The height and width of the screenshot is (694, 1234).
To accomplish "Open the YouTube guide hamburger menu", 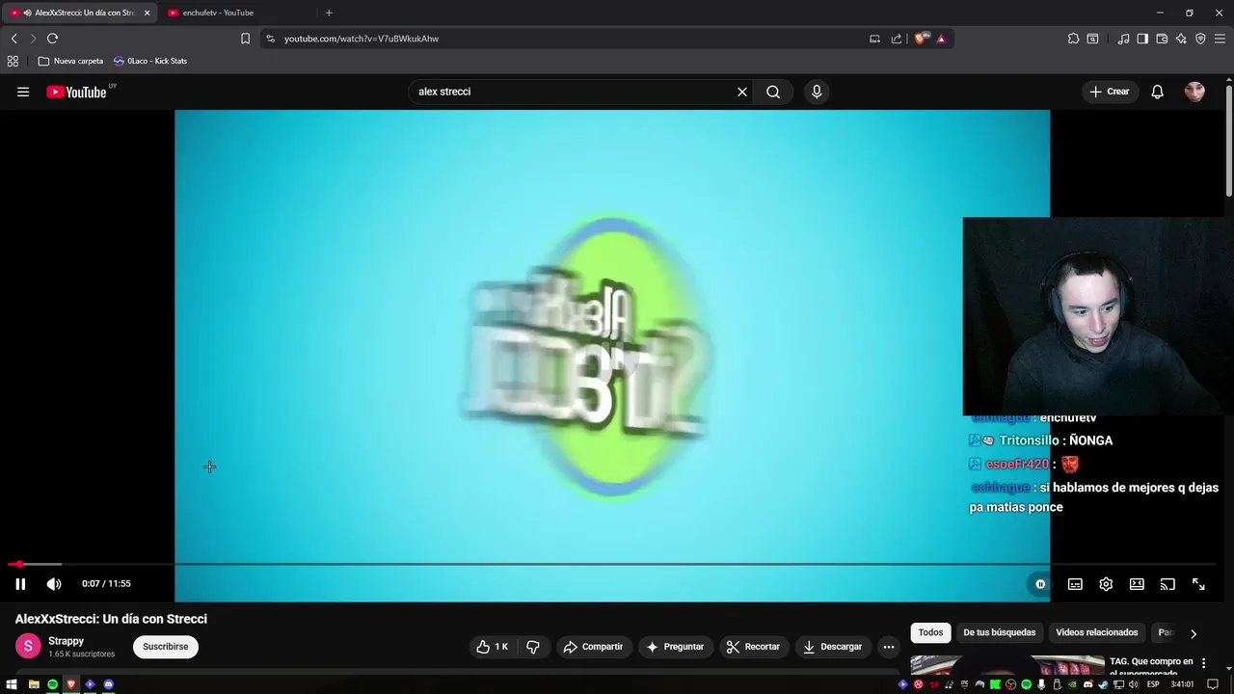I will coord(23,92).
